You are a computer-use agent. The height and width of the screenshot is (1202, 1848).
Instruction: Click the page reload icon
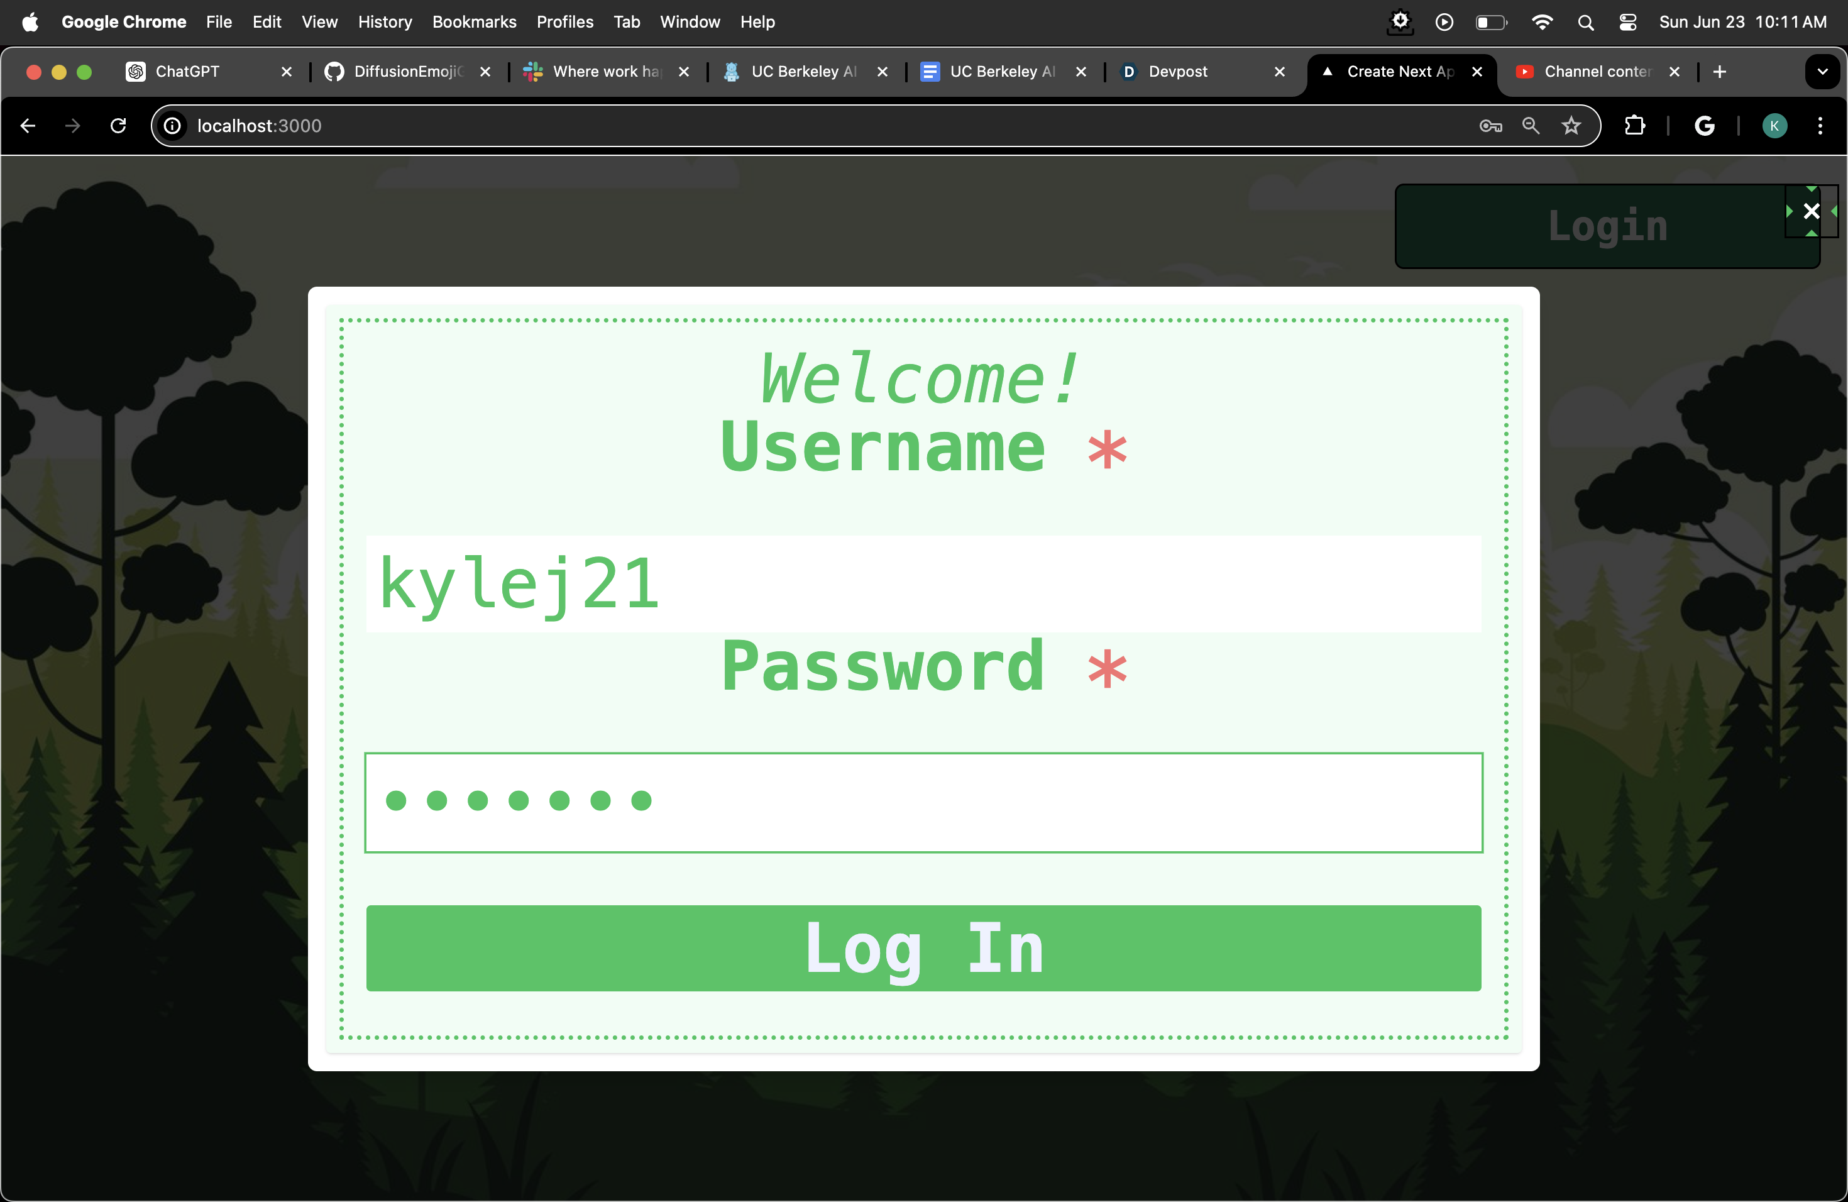(x=118, y=126)
